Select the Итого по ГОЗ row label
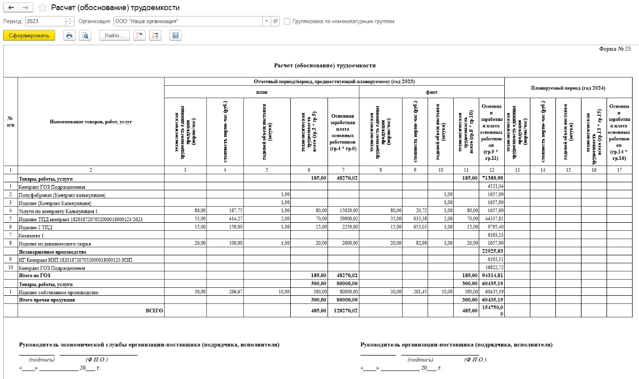The width and height of the screenshot is (639, 379). tap(37, 276)
